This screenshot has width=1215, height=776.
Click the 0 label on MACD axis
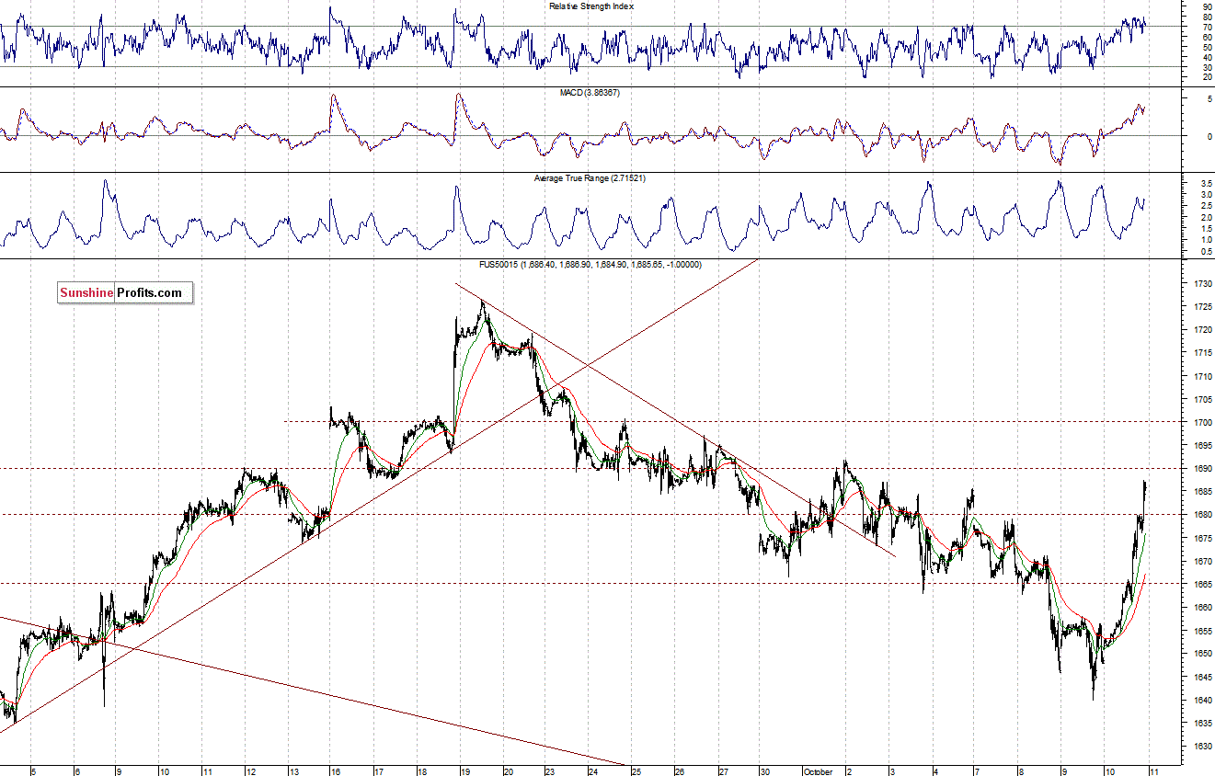point(1208,136)
